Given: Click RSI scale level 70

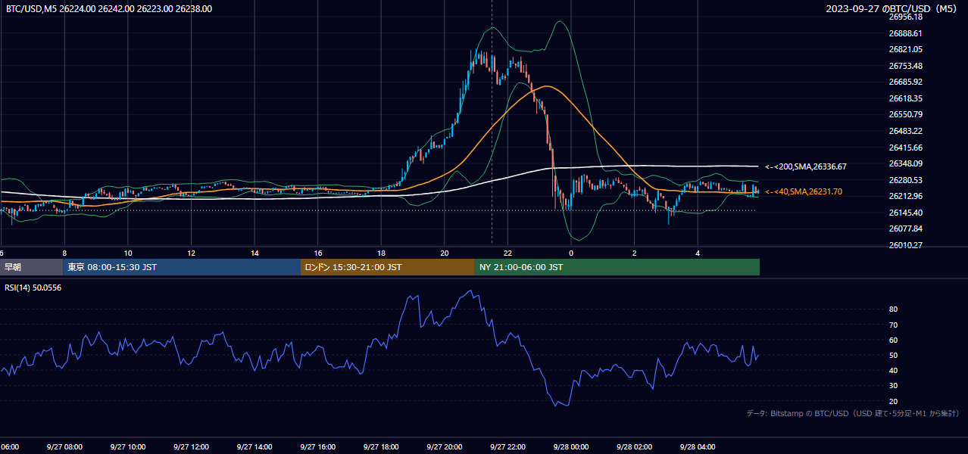Looking at the screenshot, I should click(893, 325).
